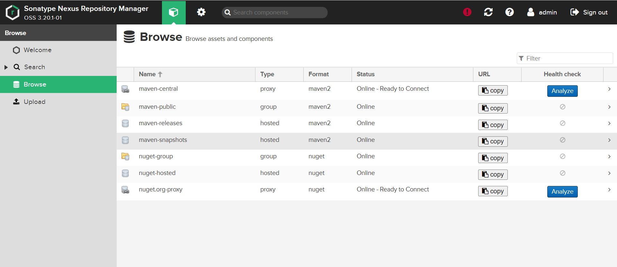
Task: Open the Browse cube icon in header
Action: [174, 12]
